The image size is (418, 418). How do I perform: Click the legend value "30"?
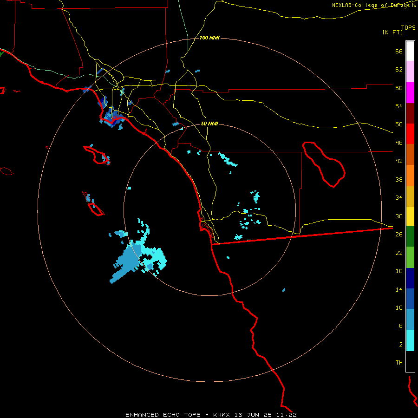399,216
